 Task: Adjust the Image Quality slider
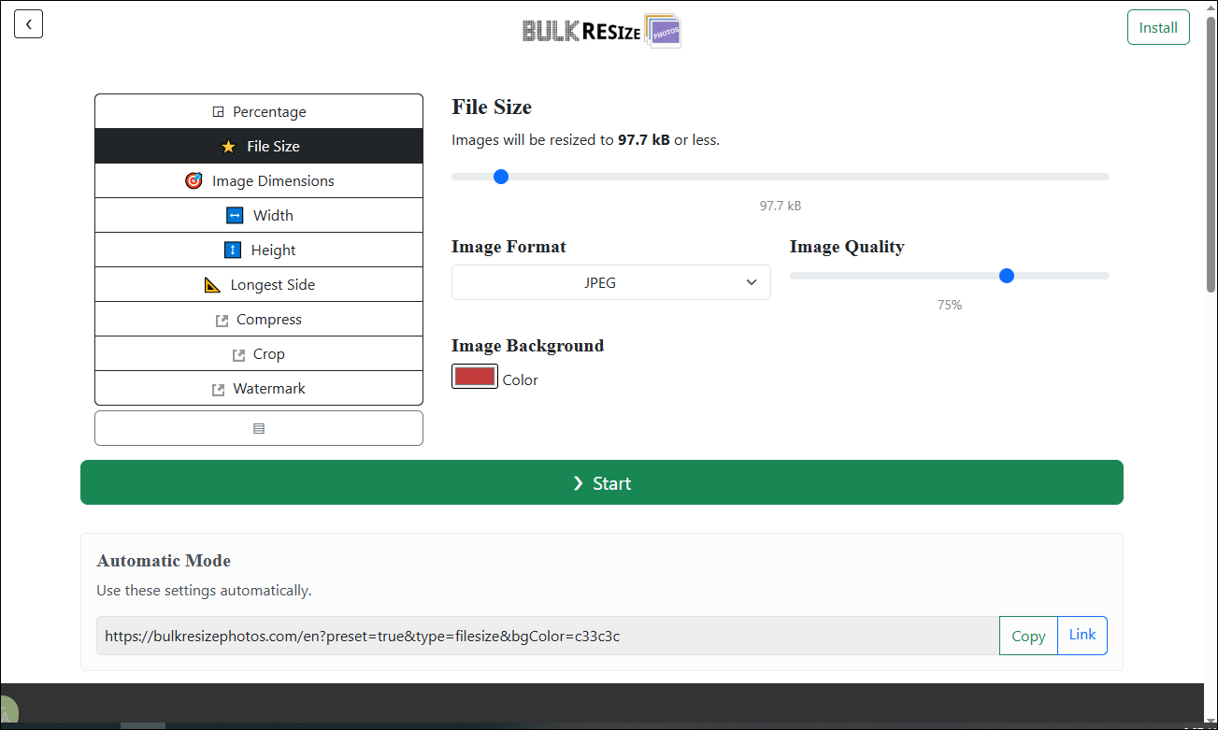1006,276
